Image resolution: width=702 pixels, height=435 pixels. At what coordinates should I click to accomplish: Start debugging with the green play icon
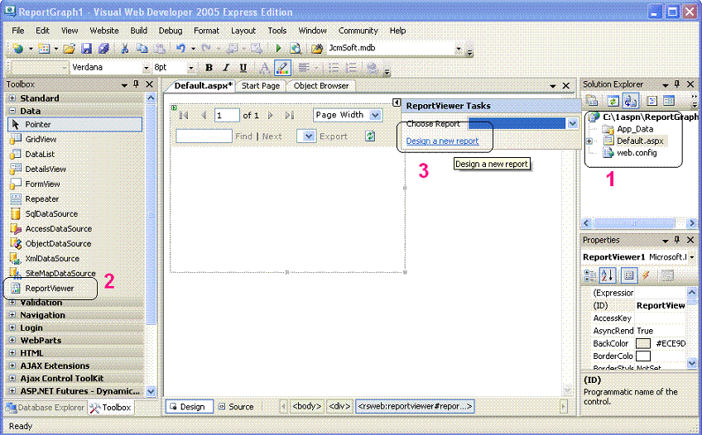tap(278, 48)
